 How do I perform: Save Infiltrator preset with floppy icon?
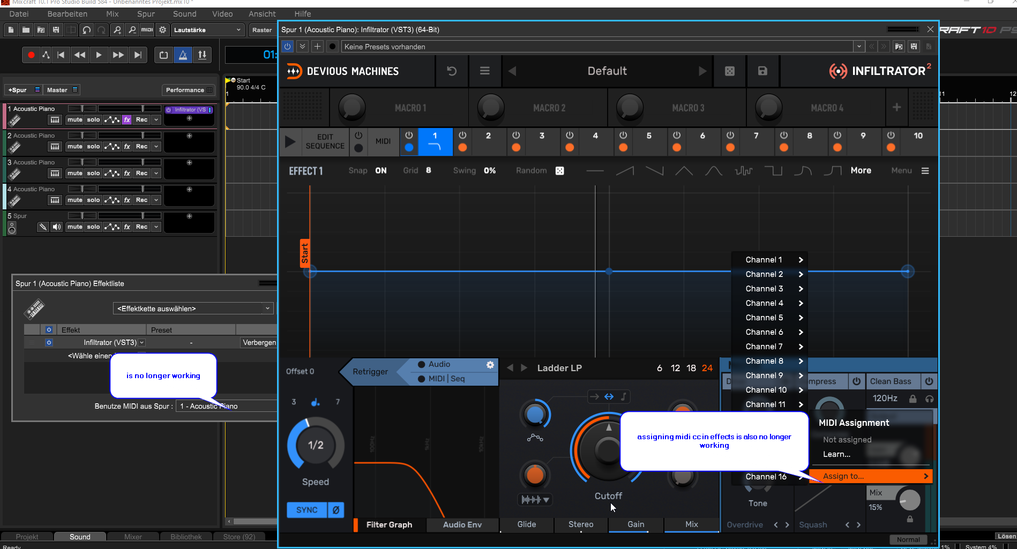pyautogui.click(x=762, y=71)
